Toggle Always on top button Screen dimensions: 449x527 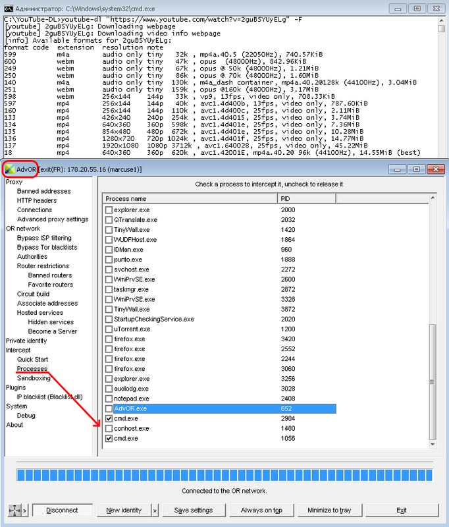pyautogui.click(x=261, y=510)
